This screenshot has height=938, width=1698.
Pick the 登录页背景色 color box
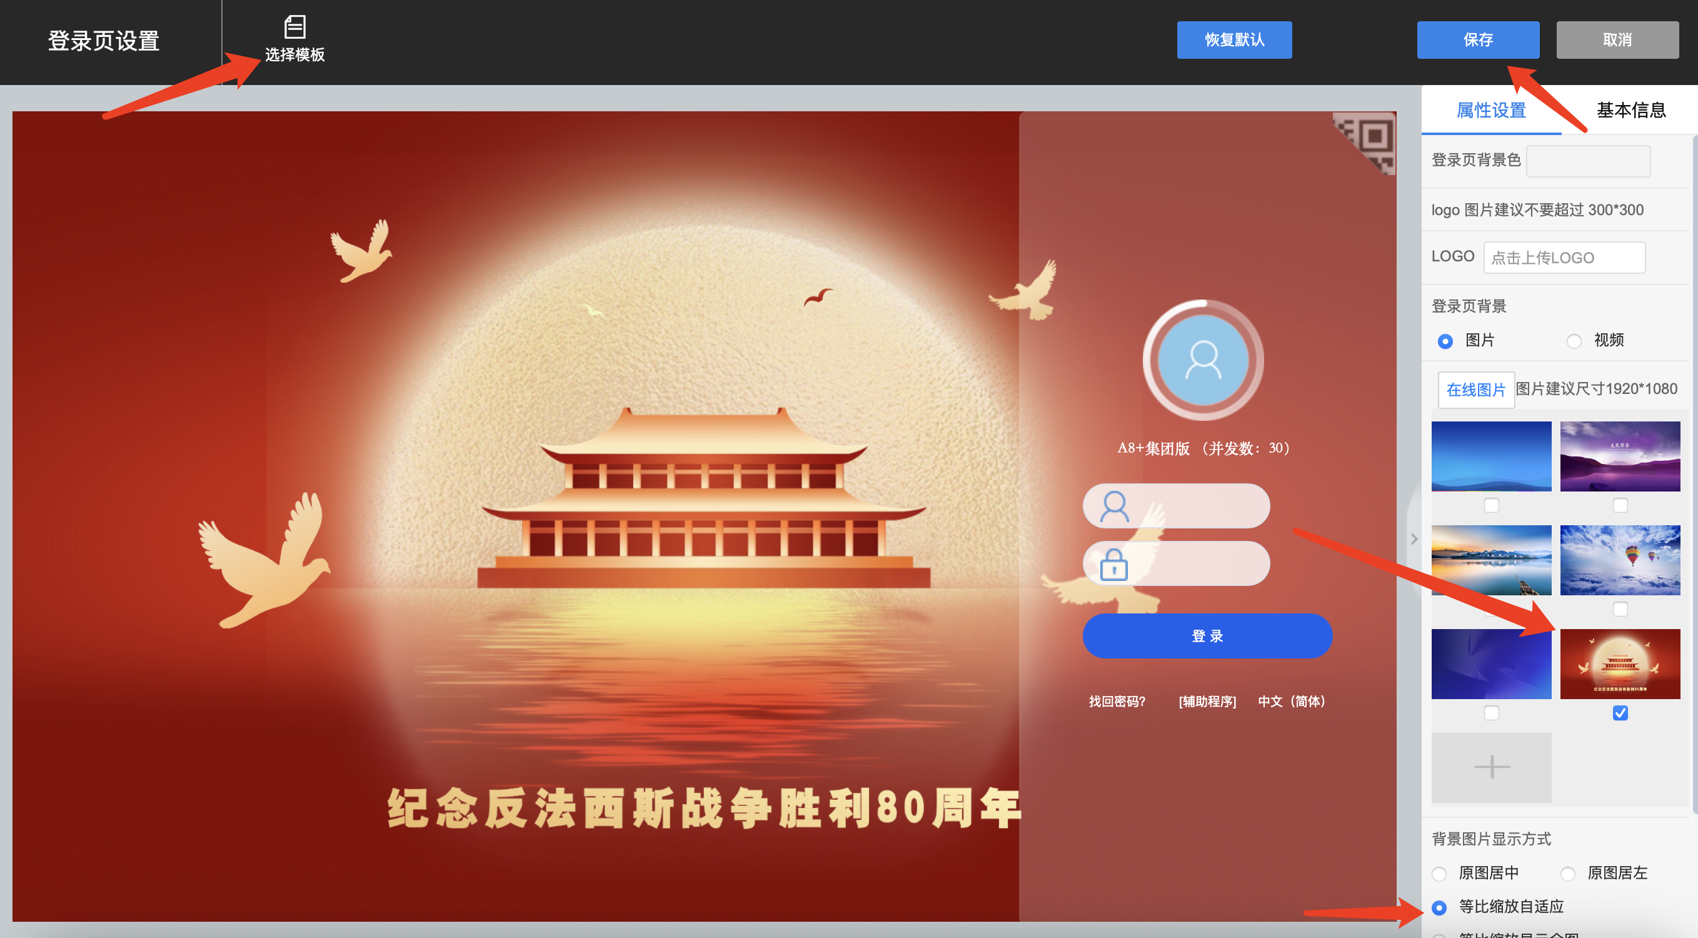[1588, 161]
